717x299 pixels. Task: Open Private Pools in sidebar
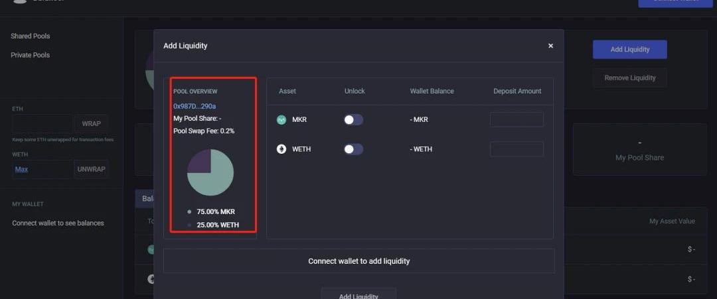click(x=31, y=55)
